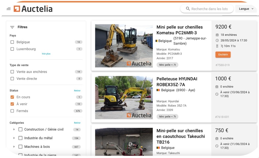Uncheck the En cours status
The width and height of the screenshot is (259, 158).
(x=12, y=97)
